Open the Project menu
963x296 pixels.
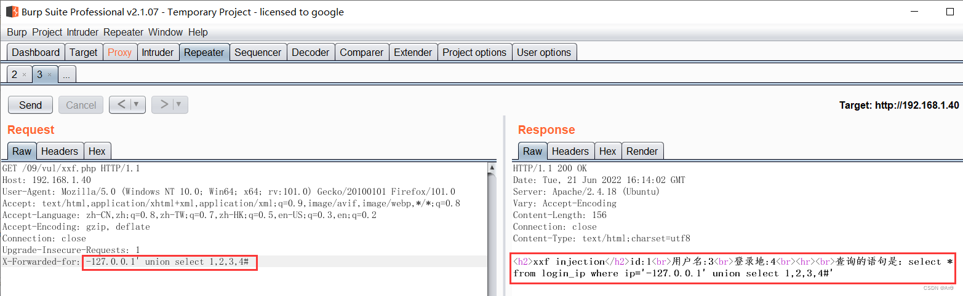tap(47, 32)
